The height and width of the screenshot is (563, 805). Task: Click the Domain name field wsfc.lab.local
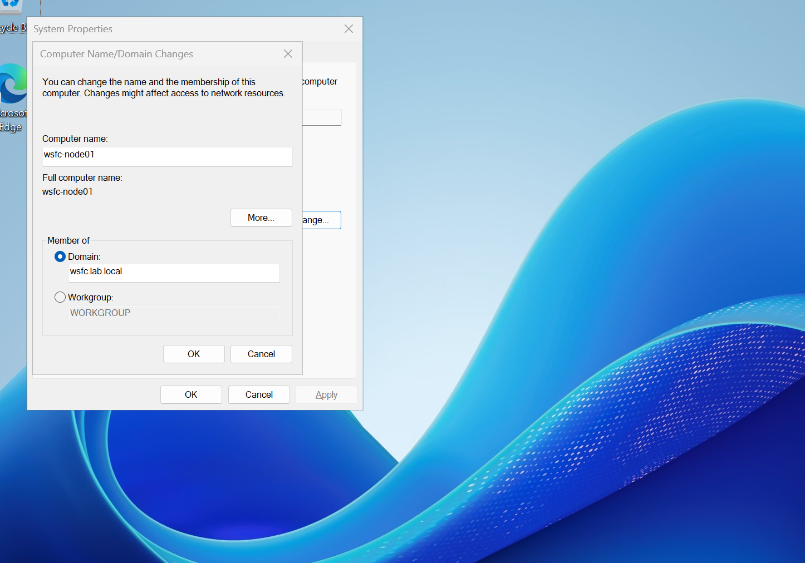174,273
